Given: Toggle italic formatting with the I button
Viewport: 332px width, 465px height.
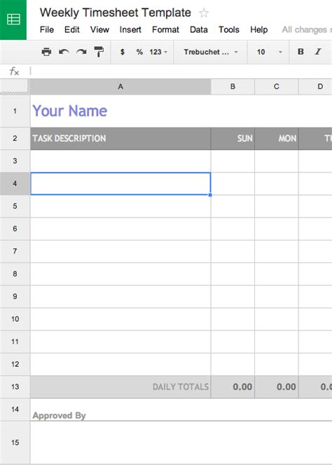Looking at the screenshot, I should pos(318,52).
